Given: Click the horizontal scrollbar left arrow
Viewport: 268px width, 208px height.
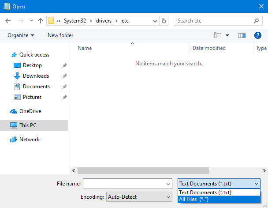Looking at the screenshot, I should (x=74, y=170).
